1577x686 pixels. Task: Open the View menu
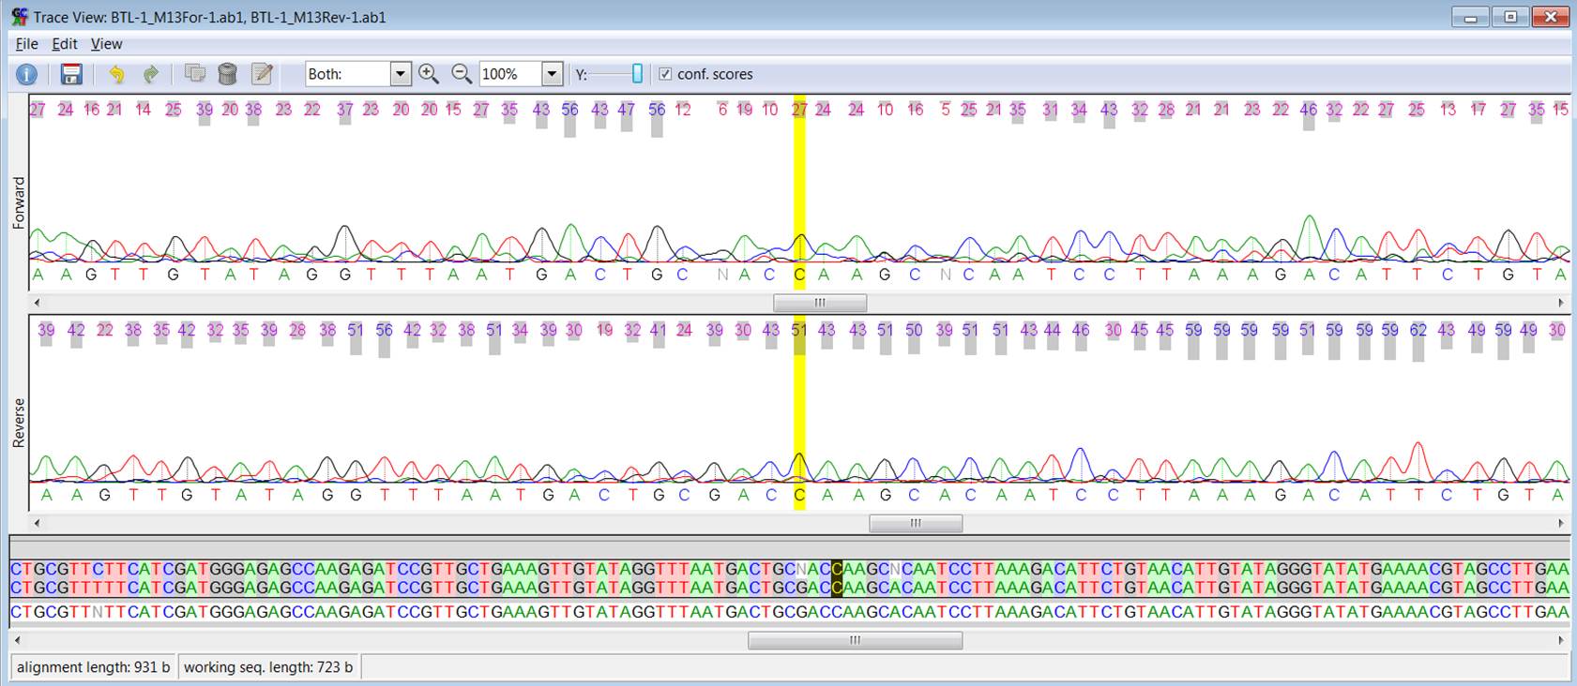pos(106,44)
